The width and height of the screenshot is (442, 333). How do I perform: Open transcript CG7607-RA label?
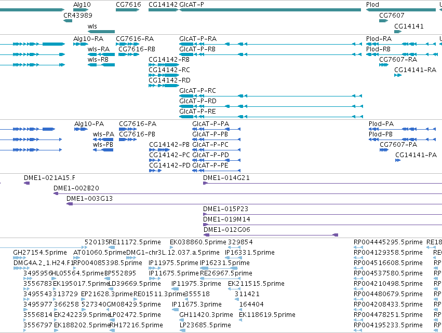(x=398, y=60)
